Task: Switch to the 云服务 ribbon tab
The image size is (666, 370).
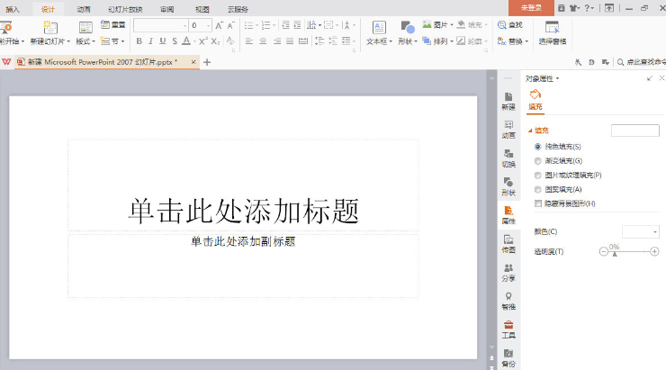Action: point(238,9)
